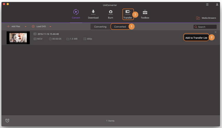Select the file name 2016-11-16 15-44-48

pos(48,34)
